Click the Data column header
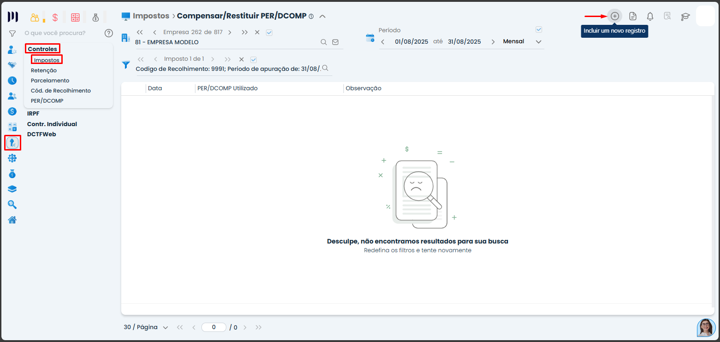Viewport: 720px width, 342px height. pyautogui.click(x=155, y=88)
